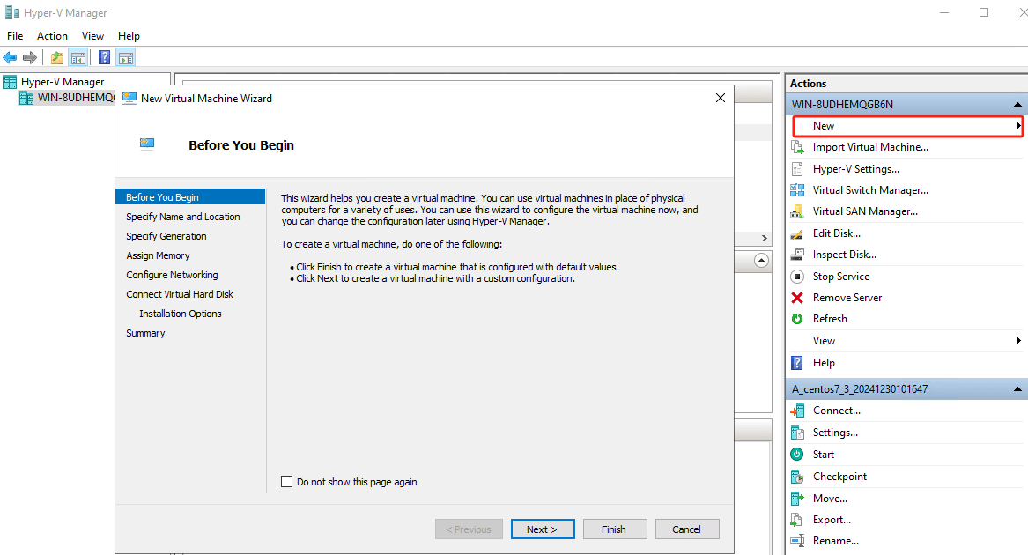Click the Inspect Disk icon
The width and height of the screenshot is (1028, 555).
click(x=797, y=255)
